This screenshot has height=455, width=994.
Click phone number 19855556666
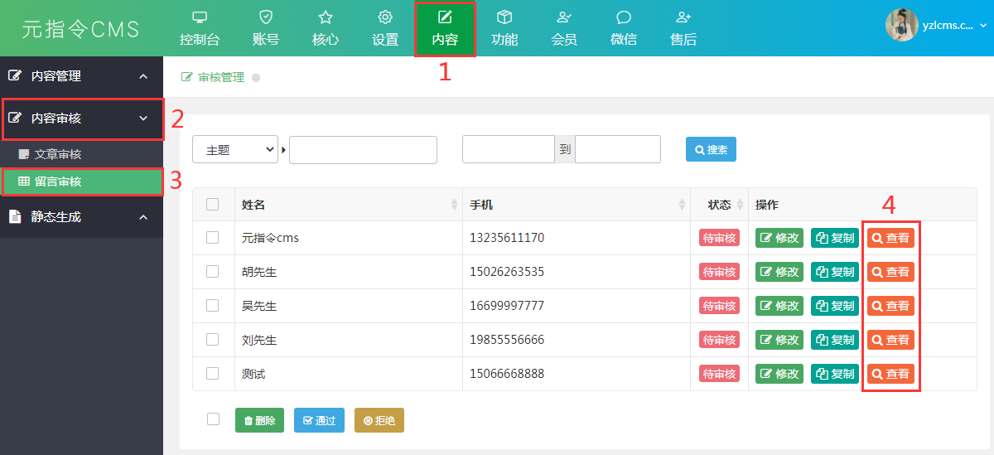click(507, 340)
